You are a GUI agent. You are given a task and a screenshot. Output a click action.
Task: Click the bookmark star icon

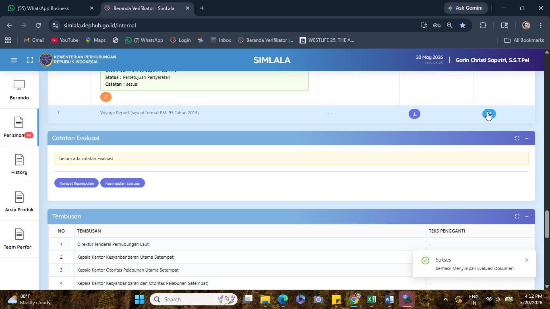click(x=463, y=25)
